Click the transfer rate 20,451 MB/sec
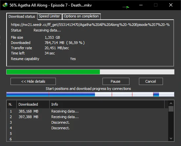181x146 pixels. pos(57,48)
